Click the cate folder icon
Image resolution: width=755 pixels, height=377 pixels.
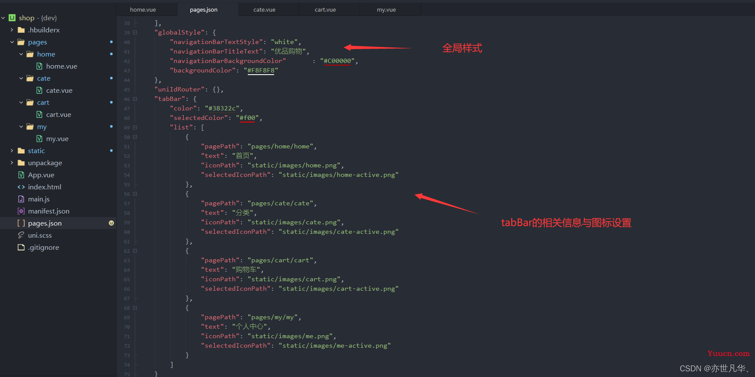click(x=30, y=78)
